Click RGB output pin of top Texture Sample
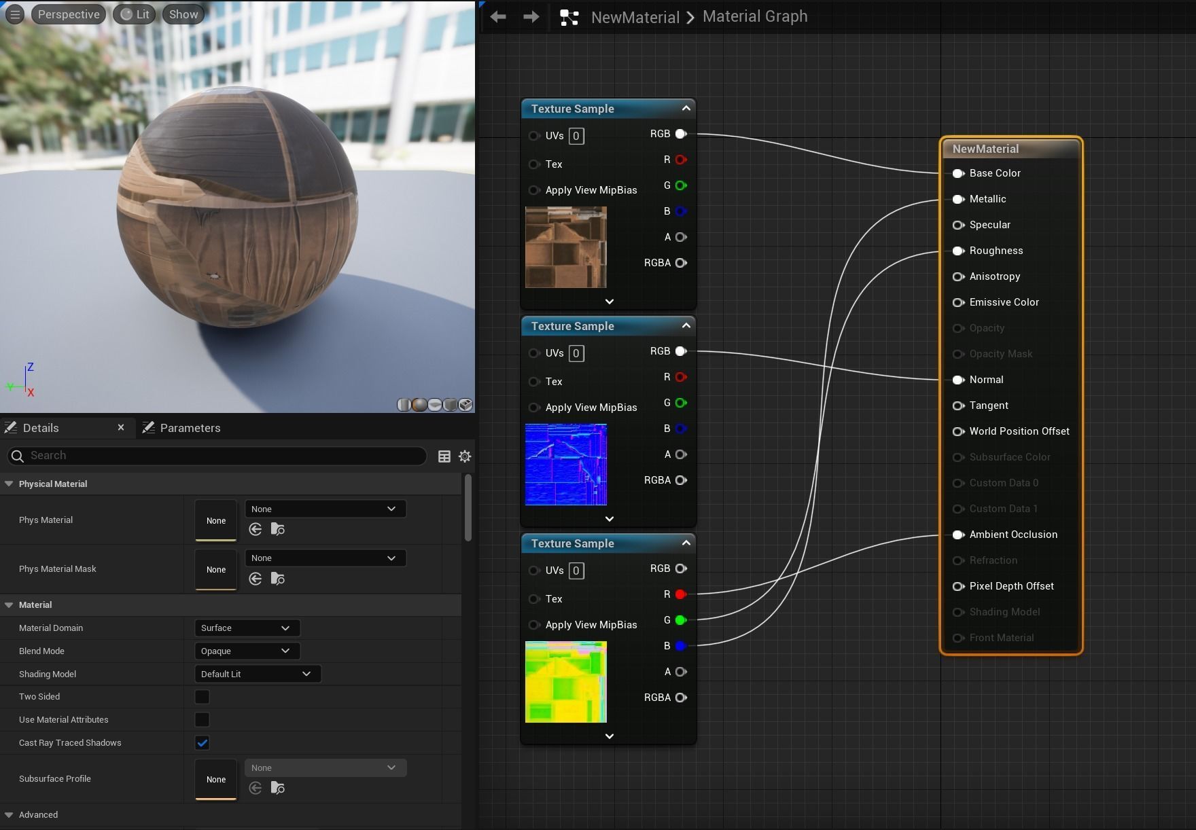The width and height of the screenshot is (1196, 830). pyautogui.click(x=681, y=134)
